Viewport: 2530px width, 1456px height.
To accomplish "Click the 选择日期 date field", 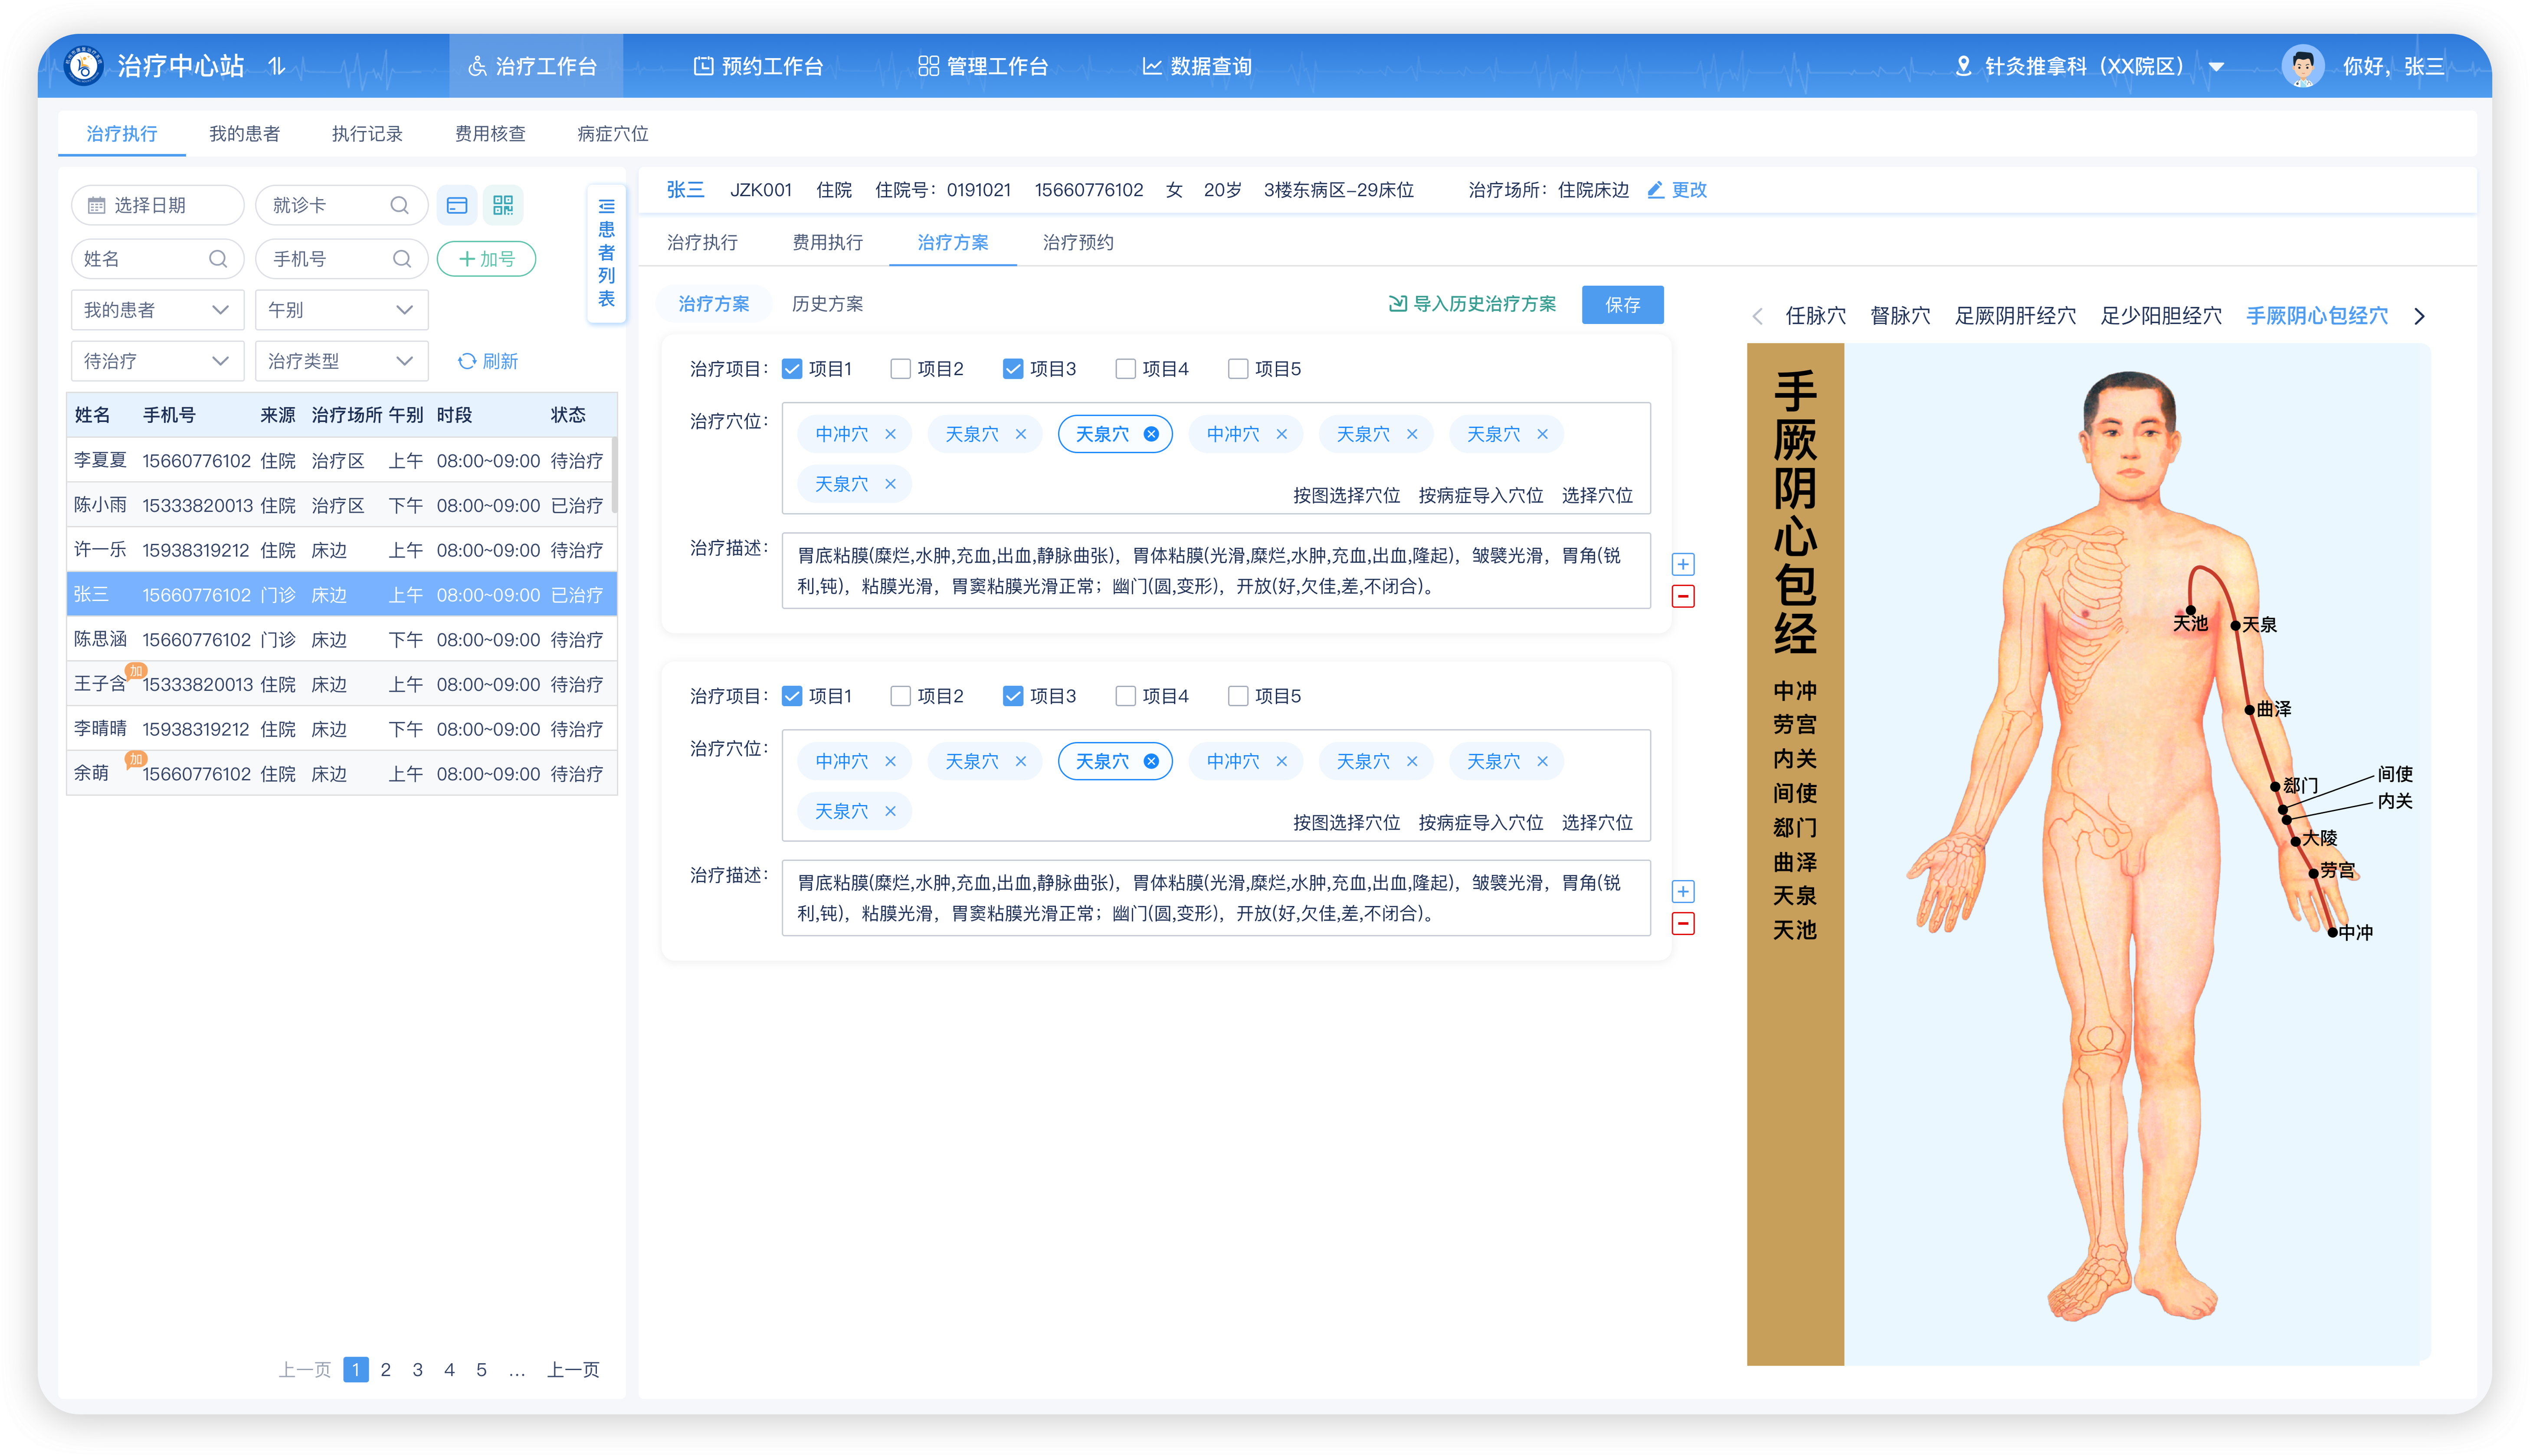I will 157,205.
